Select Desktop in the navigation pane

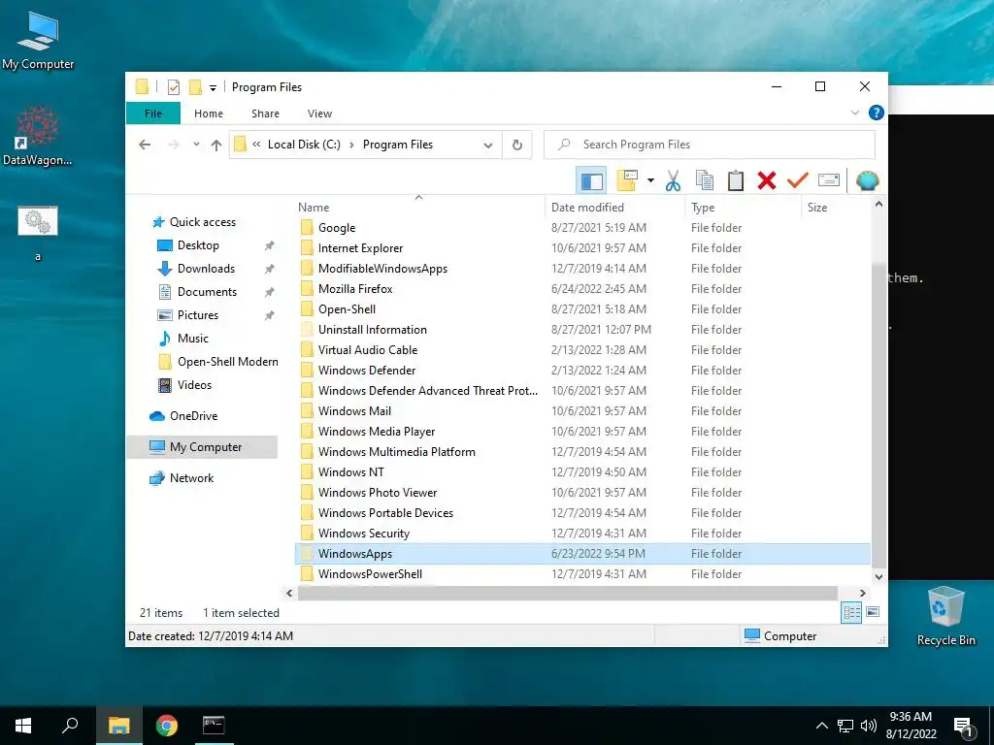point(198,245)
